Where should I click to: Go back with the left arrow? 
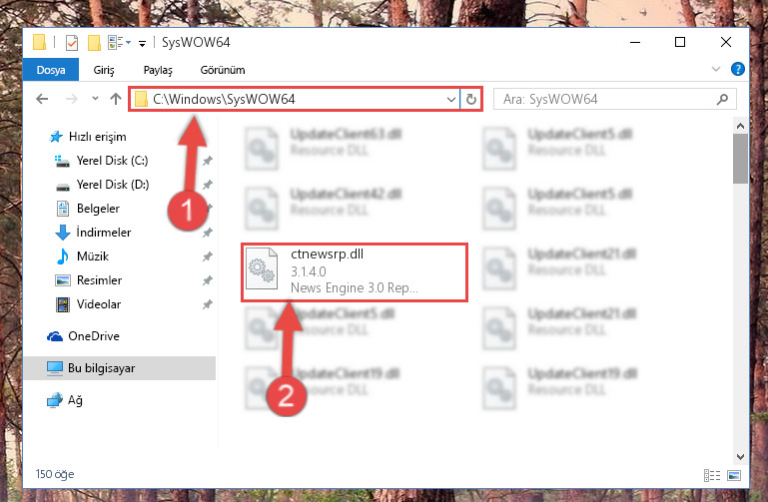click(42, 100)
